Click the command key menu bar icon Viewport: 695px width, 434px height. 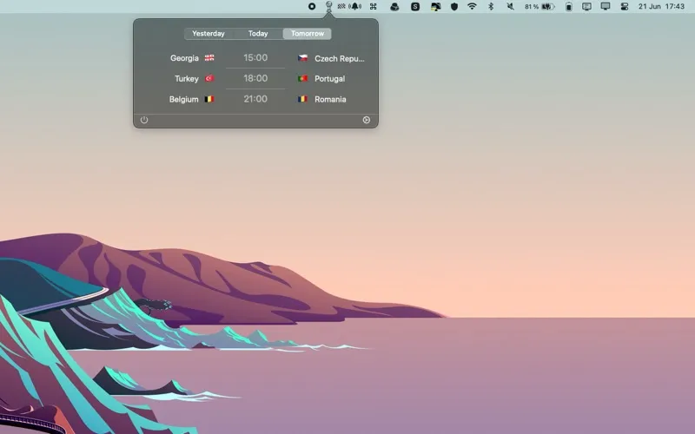click(x=374, y=6)
